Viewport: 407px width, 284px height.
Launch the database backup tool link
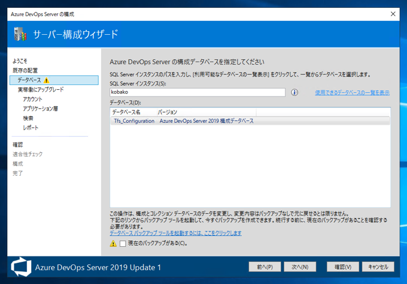(175, 233)
